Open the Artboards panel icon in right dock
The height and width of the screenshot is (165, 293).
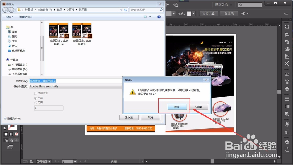pyautogui.click(x=287, y=28)
